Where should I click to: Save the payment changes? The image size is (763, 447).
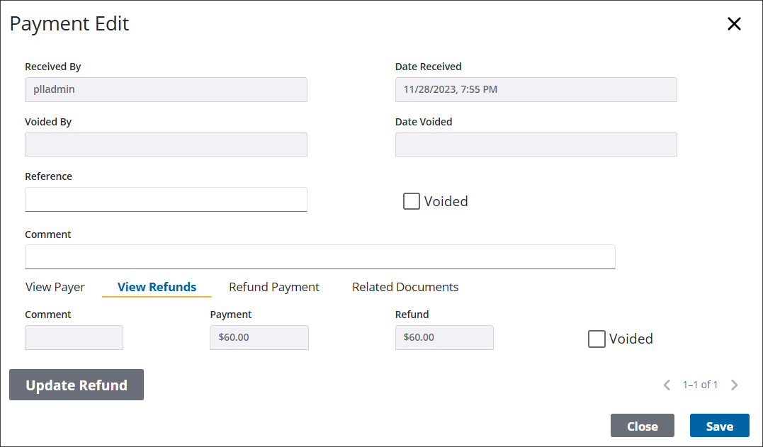(x=719, y=426)
